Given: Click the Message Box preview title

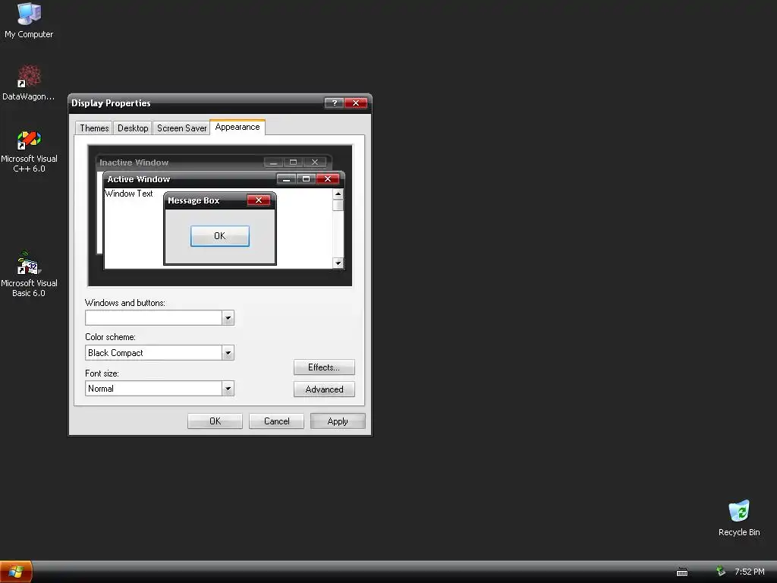Looking at the screenshot, I should tap(193, 200).
